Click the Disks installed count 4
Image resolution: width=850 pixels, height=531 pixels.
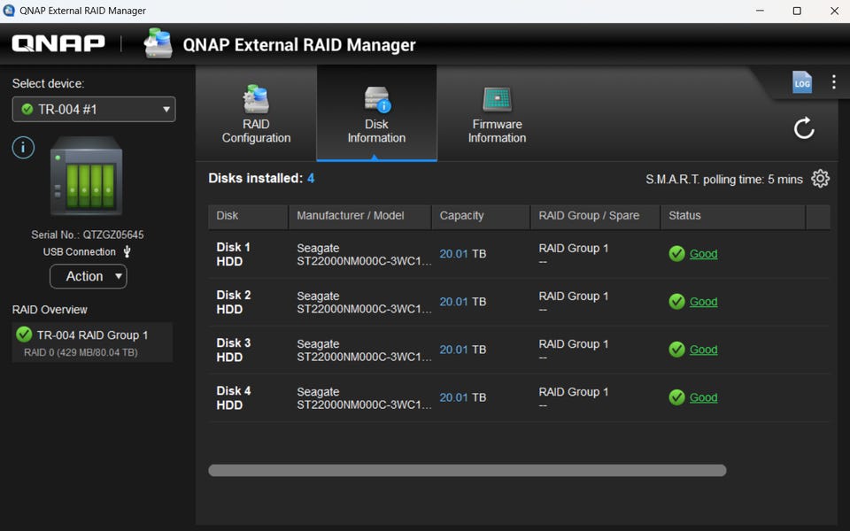(311, 178)
